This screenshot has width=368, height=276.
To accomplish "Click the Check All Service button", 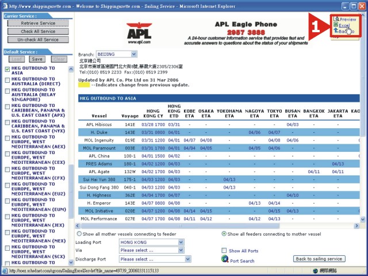I will [38, 32].
